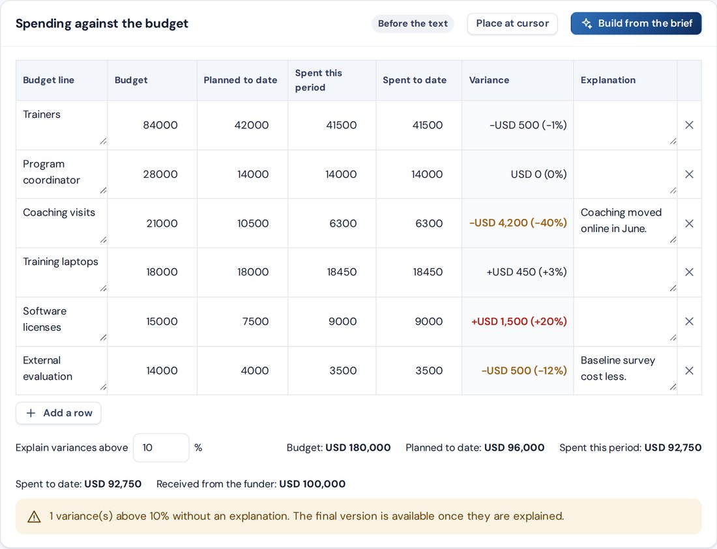Edit Software licenses spent this period 9000
The width and height of the screenshot is (717, 549).
pos(332,322)
